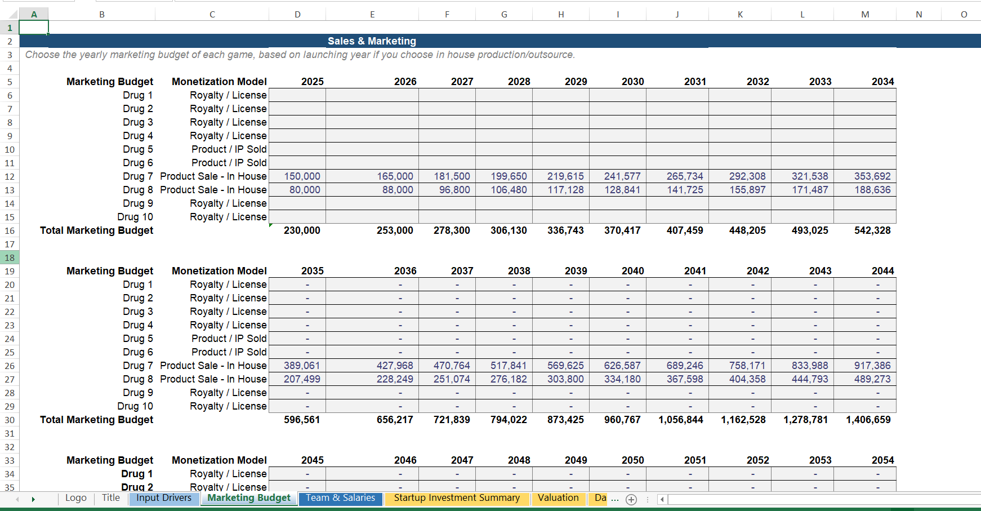981x511 pixels.
Task: Click 2054 year header cell
Action: pos(865,460)
